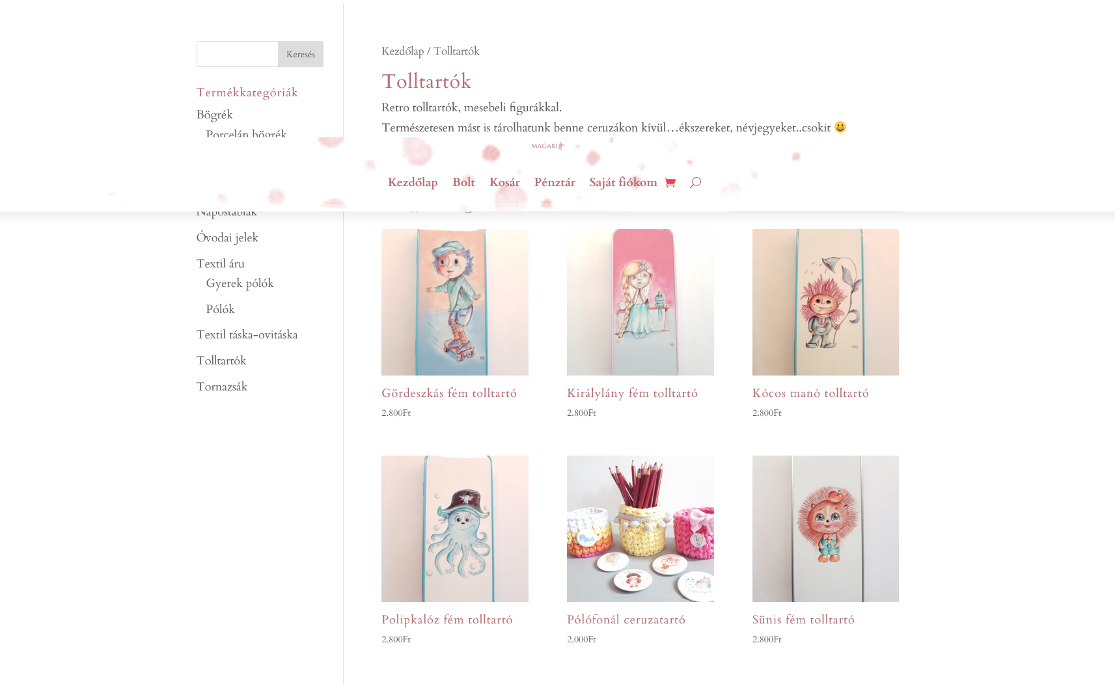This screenshot has width=1115, height=684.
Task: Open the Tornazsák category
Action: pyautogui.click(x=222, y=387)
